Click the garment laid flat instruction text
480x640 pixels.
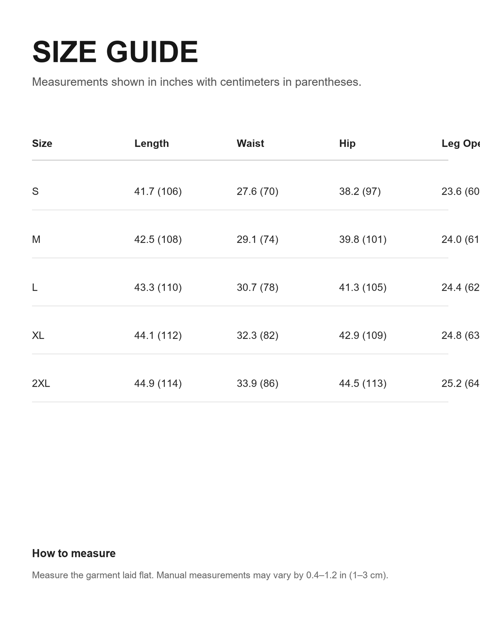point(210,575)
